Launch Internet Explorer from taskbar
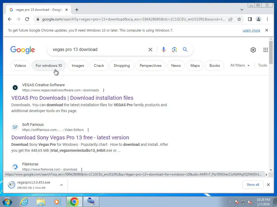 (24, 202)
